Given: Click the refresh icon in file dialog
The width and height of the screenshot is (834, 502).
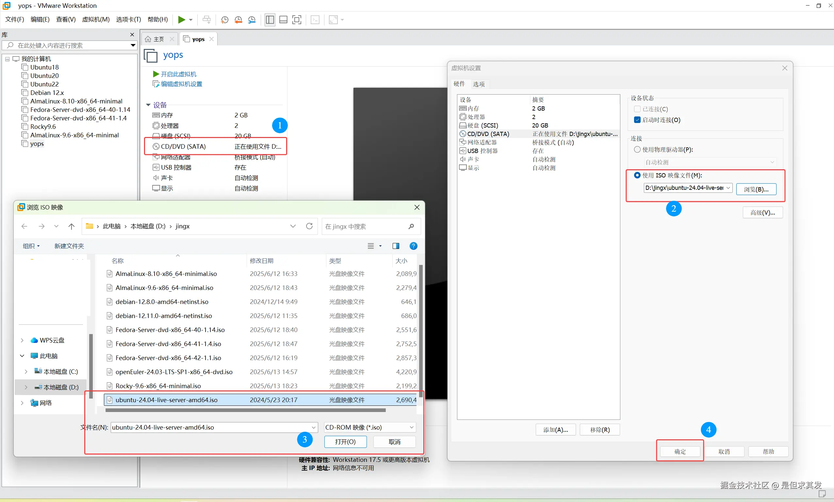Looking at the screenshot, I should pyautogui.click(x=309, y=226).
